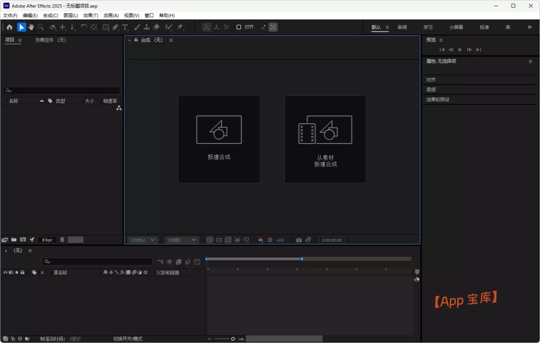Click the timeline zoom slider handle

coord(233,339)
